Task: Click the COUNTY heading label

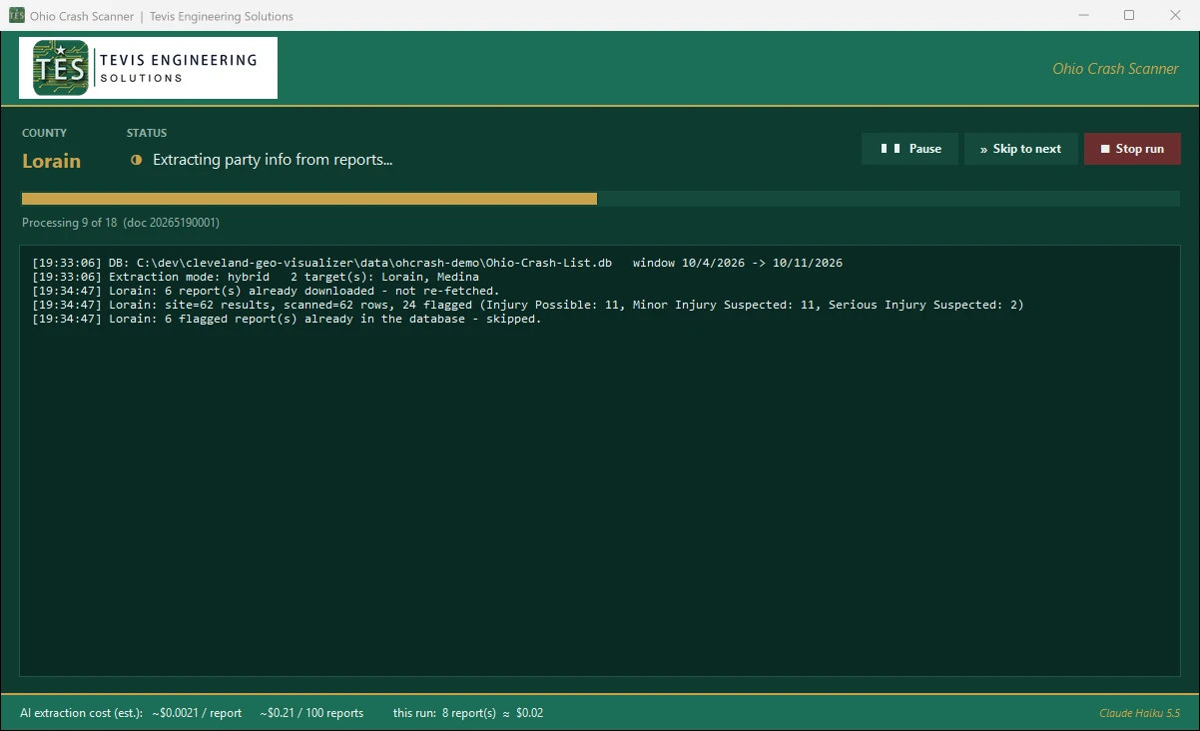Action: (45, 133)
